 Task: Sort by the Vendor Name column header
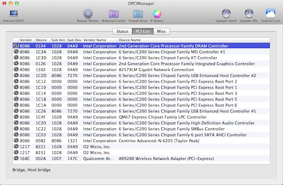coord(95,40)
